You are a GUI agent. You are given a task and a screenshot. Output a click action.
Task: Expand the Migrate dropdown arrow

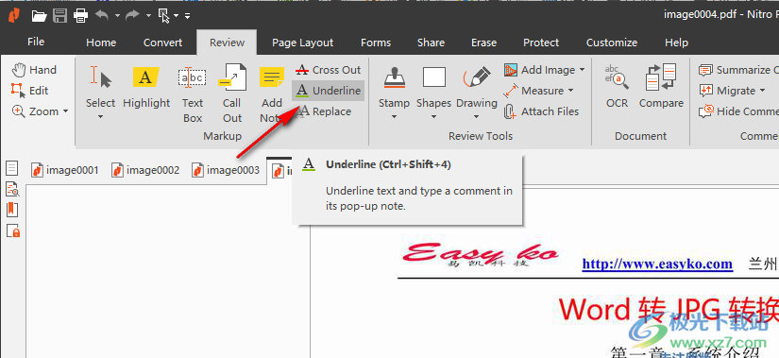(762, 91)
